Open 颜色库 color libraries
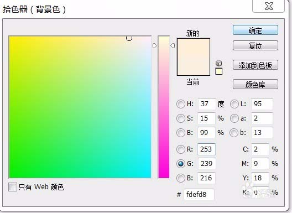The height and width of the screenshot is (213, 292). 255,85
